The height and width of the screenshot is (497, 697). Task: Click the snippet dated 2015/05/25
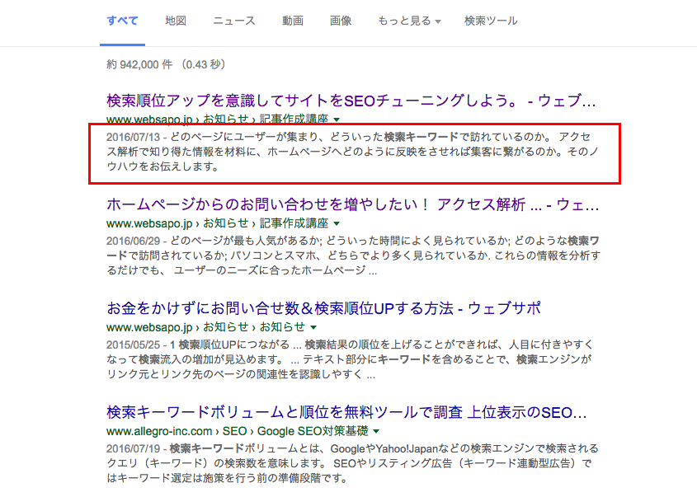tap(355, 359)
